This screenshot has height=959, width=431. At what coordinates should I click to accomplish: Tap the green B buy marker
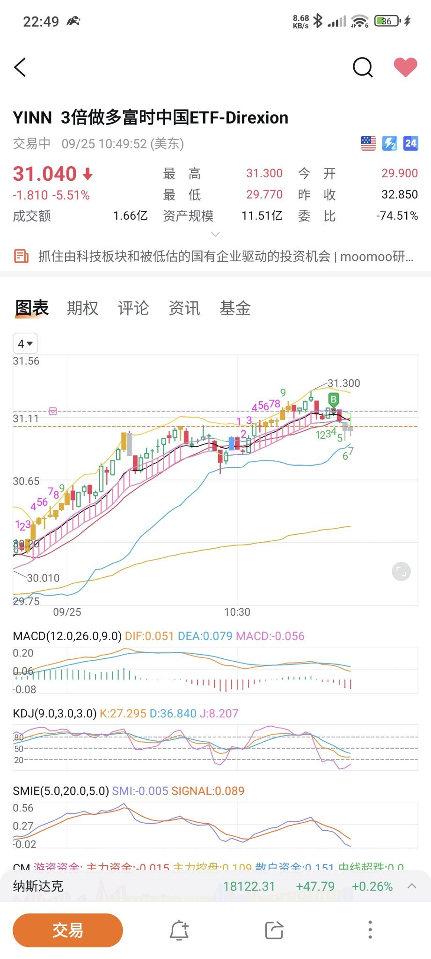[x=333, y=400]
